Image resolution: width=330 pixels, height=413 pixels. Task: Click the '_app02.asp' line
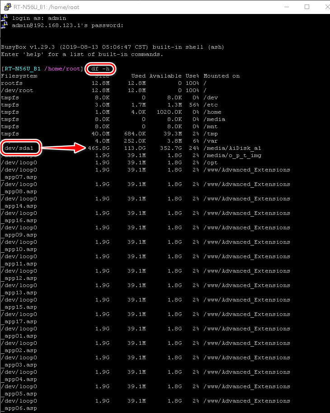(x=19, y=351)
